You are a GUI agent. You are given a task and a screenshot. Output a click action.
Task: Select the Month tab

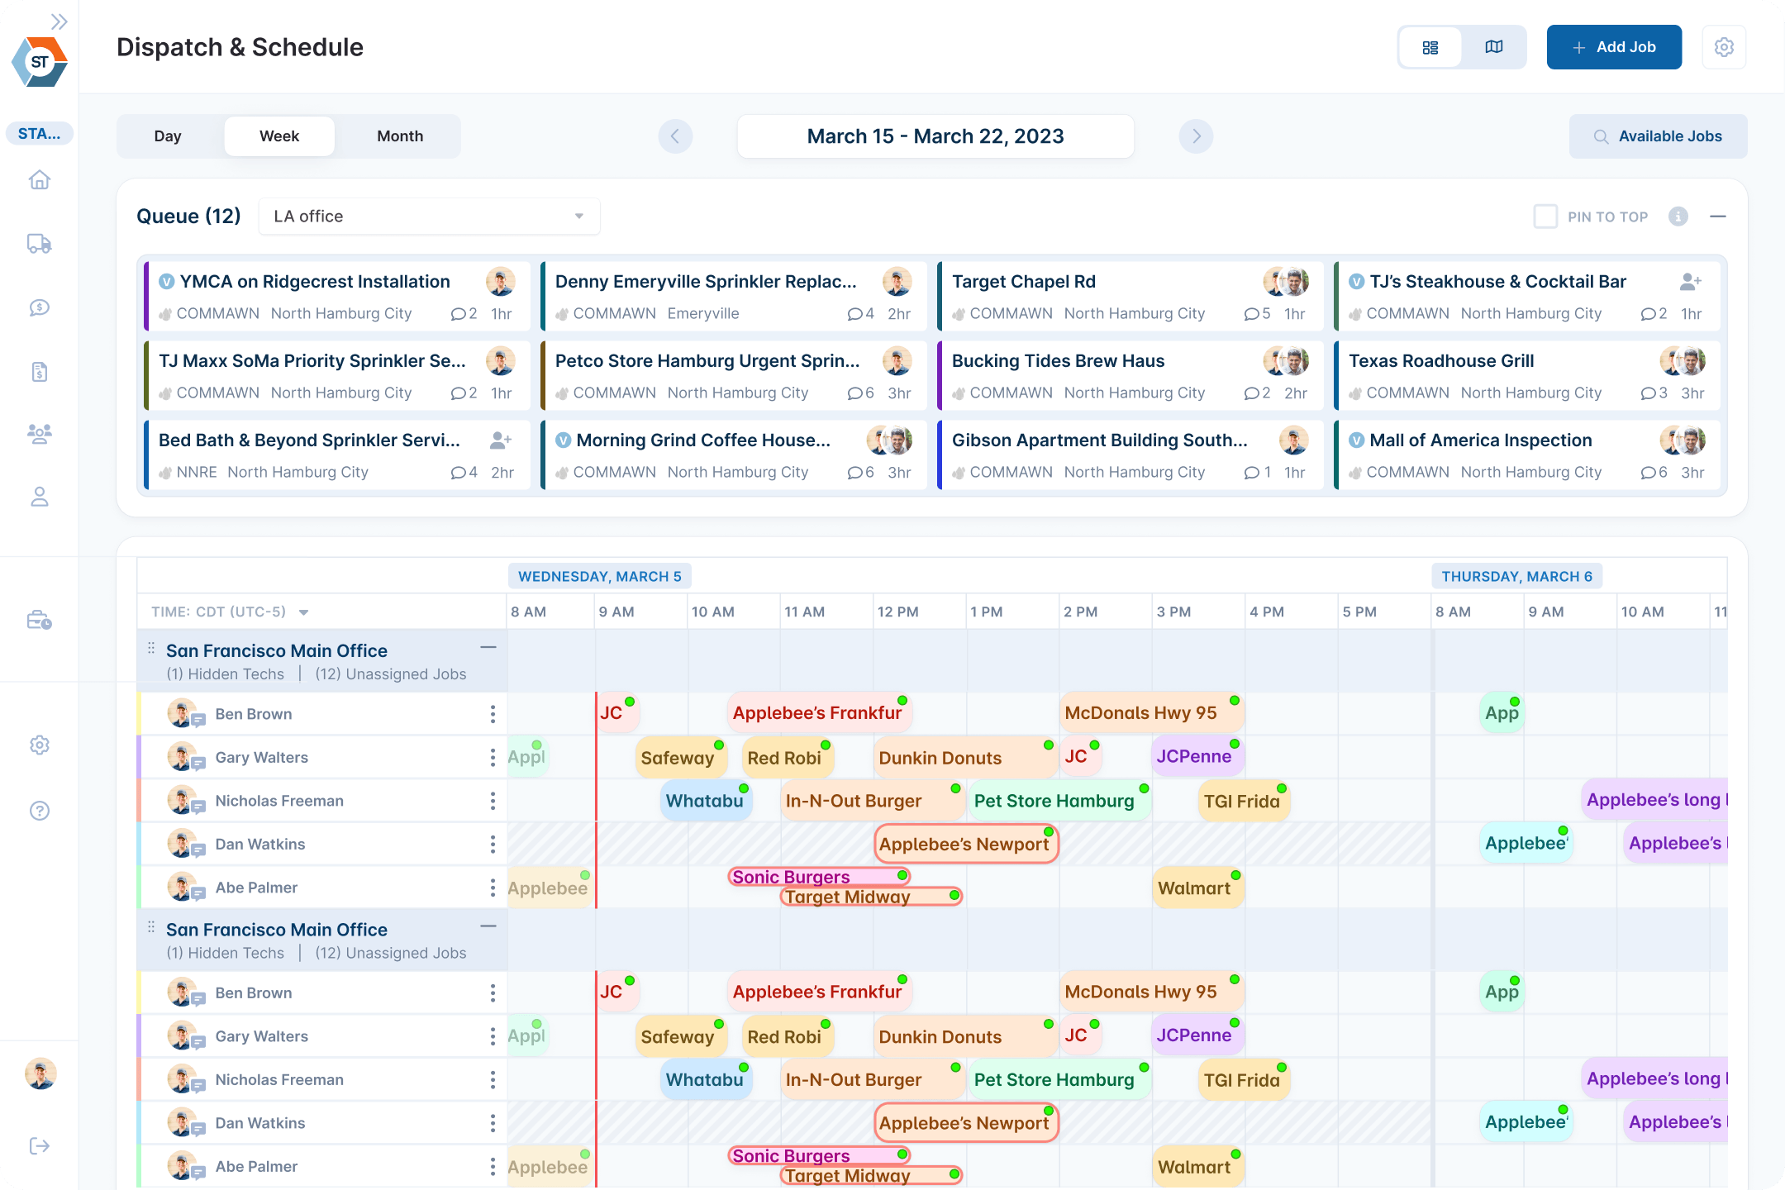pyautogui.click(x=400, y=136)
